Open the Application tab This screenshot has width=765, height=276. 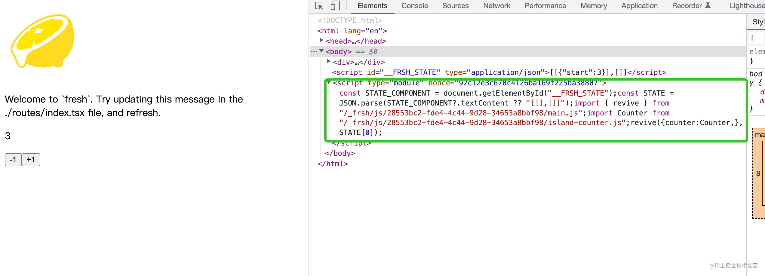click(x=639, y=6)
